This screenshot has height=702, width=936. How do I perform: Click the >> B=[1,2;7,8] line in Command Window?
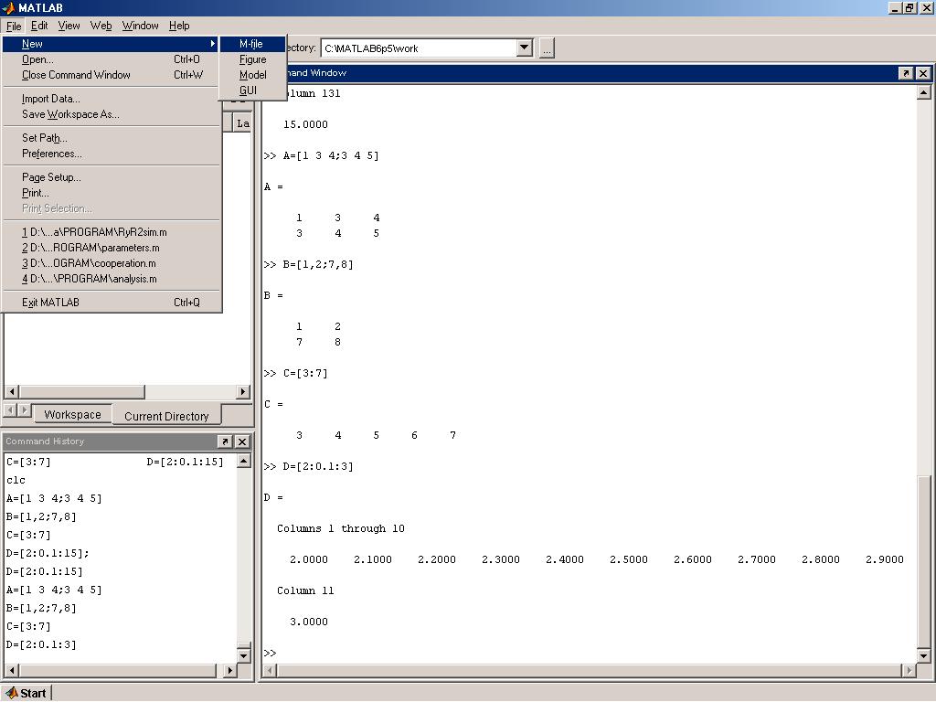click(x=308, y=264)
